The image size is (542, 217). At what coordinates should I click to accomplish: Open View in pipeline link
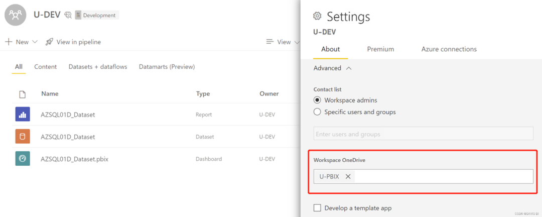click(x=78, y=42)
